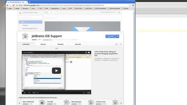Open the Apps bookmarks shortcut
The image size is (187, 105).
point(9,8)
